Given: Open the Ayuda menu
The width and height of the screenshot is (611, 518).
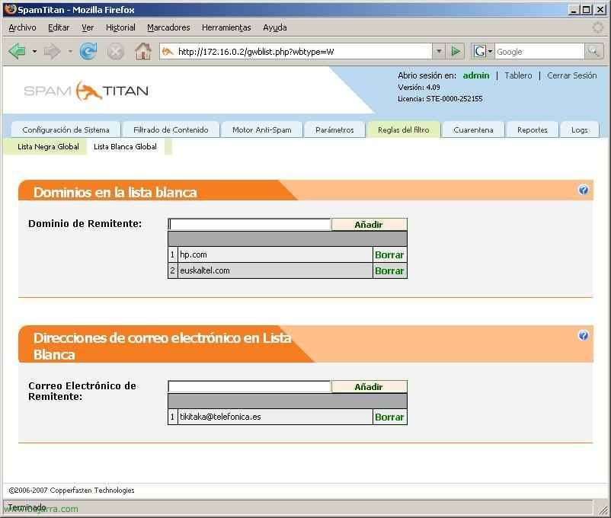Looking at the screenshot, I should click(275, 27).
